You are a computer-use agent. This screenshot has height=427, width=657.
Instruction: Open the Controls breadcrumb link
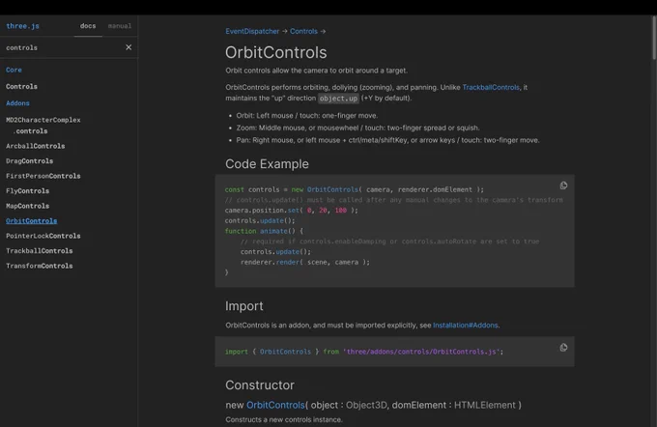(x=303, y=32)
